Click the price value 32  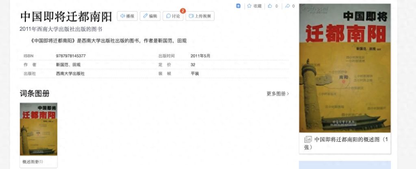pyautogui.click(x=193, y=65)
